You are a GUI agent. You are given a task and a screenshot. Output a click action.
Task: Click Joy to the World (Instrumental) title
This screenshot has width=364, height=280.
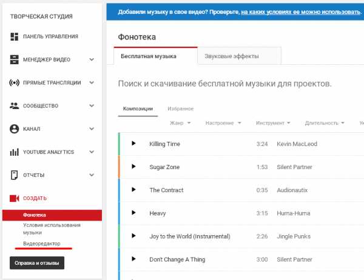coord(190,236)
